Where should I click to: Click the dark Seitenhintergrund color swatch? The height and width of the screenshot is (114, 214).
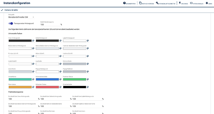click(x=47, y=41)
